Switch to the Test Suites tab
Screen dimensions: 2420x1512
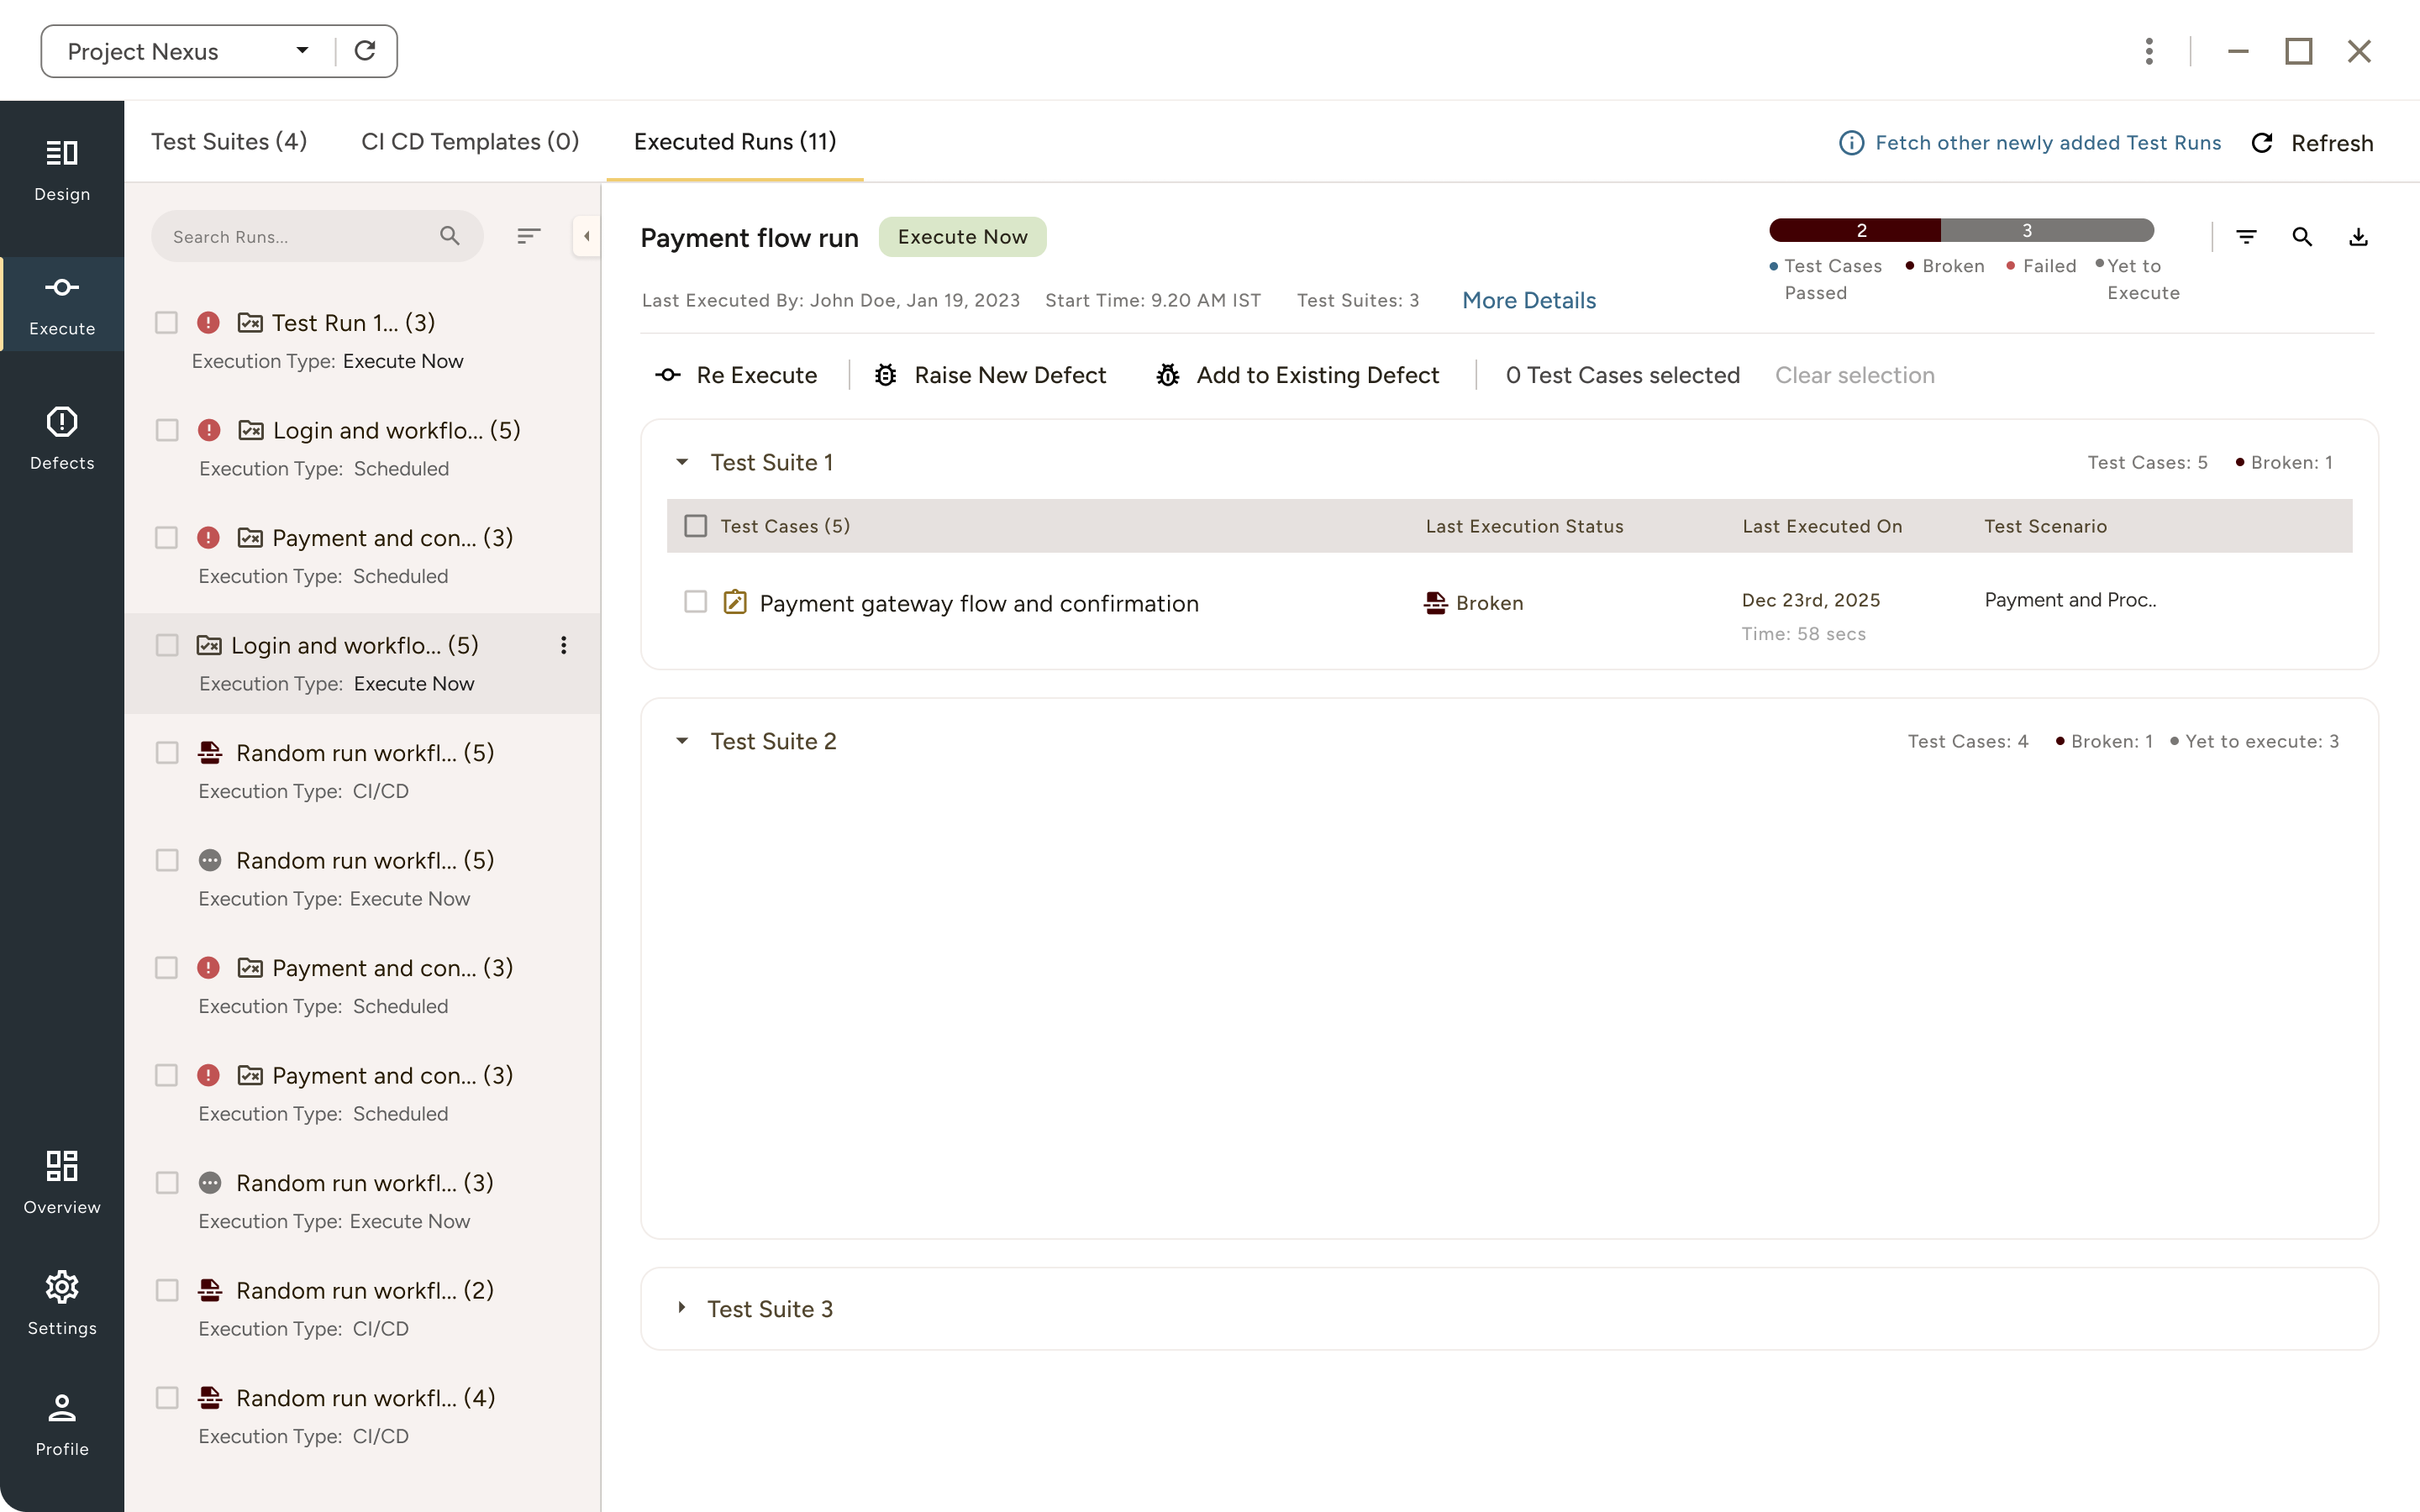229,141
